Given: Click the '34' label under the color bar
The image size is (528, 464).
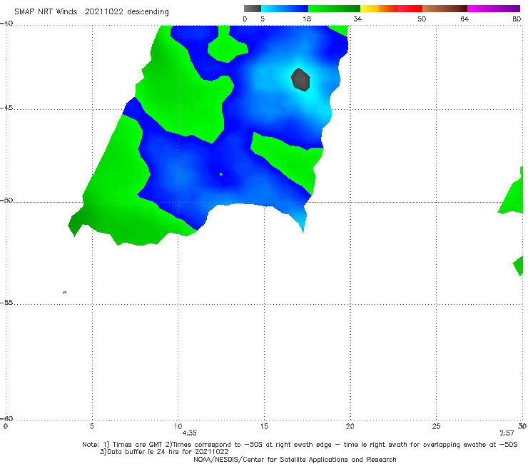Looking at the screenshot, I should pos(357,19).
